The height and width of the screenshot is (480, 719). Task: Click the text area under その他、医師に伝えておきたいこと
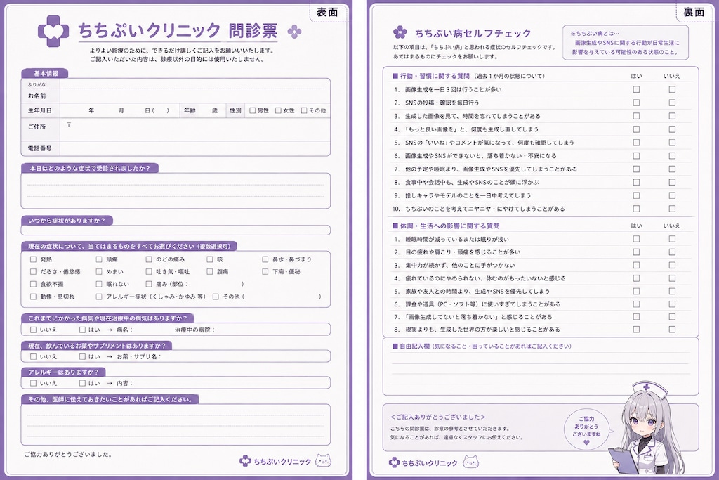(176, 424)
